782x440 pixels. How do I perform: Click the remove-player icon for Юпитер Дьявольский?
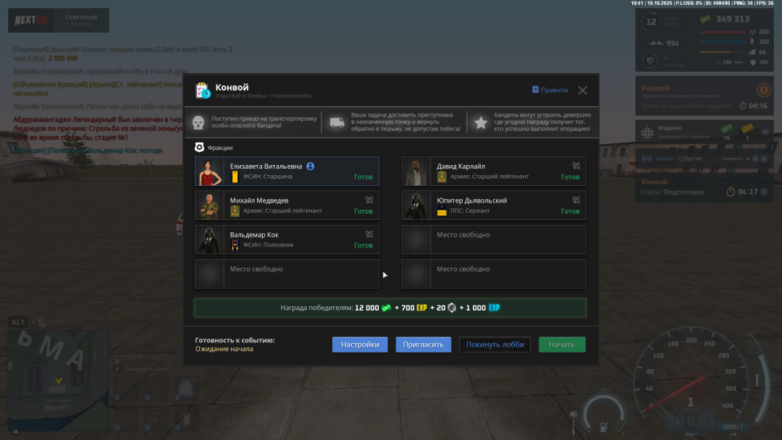576,200
